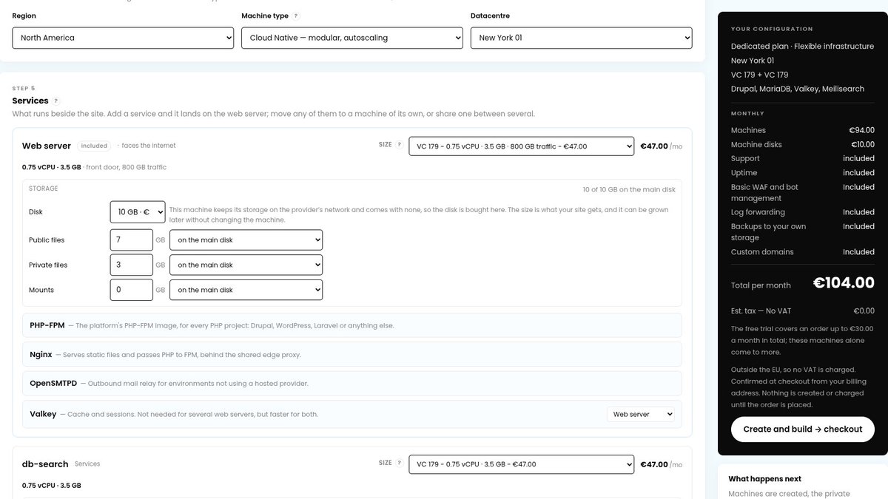
Task: Click the Mounts GB input field
Action: (x=132, y=290)
